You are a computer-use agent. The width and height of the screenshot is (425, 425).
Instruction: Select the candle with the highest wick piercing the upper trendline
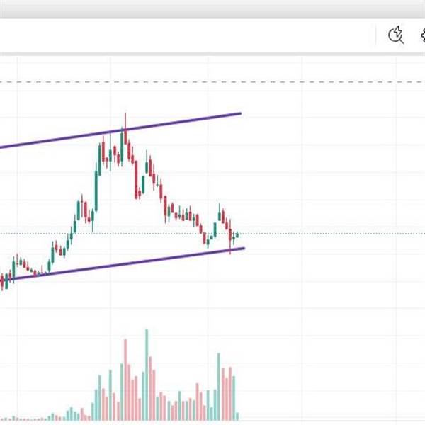(125, 128)
